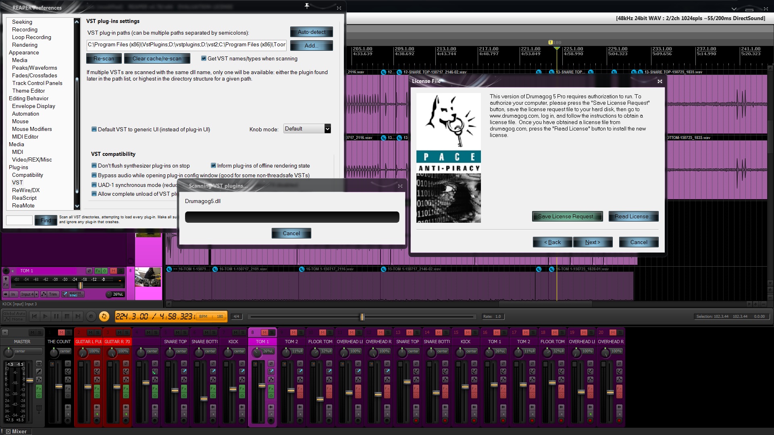Image resolution: width=774 pixels, height=435 pixels.
Task: Click the Mixer tab at the bottom
Action: click(x=16, y=431)
